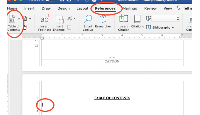Image resolution: width=200 pixels, height=115 pixels.
Task: Switch to the Mailings tab
Action: coord(130,8)
